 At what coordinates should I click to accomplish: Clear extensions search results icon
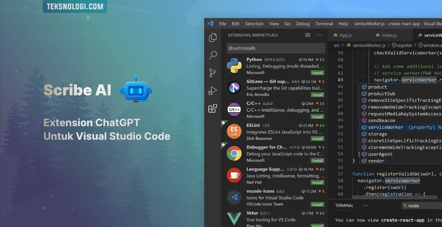307,35
